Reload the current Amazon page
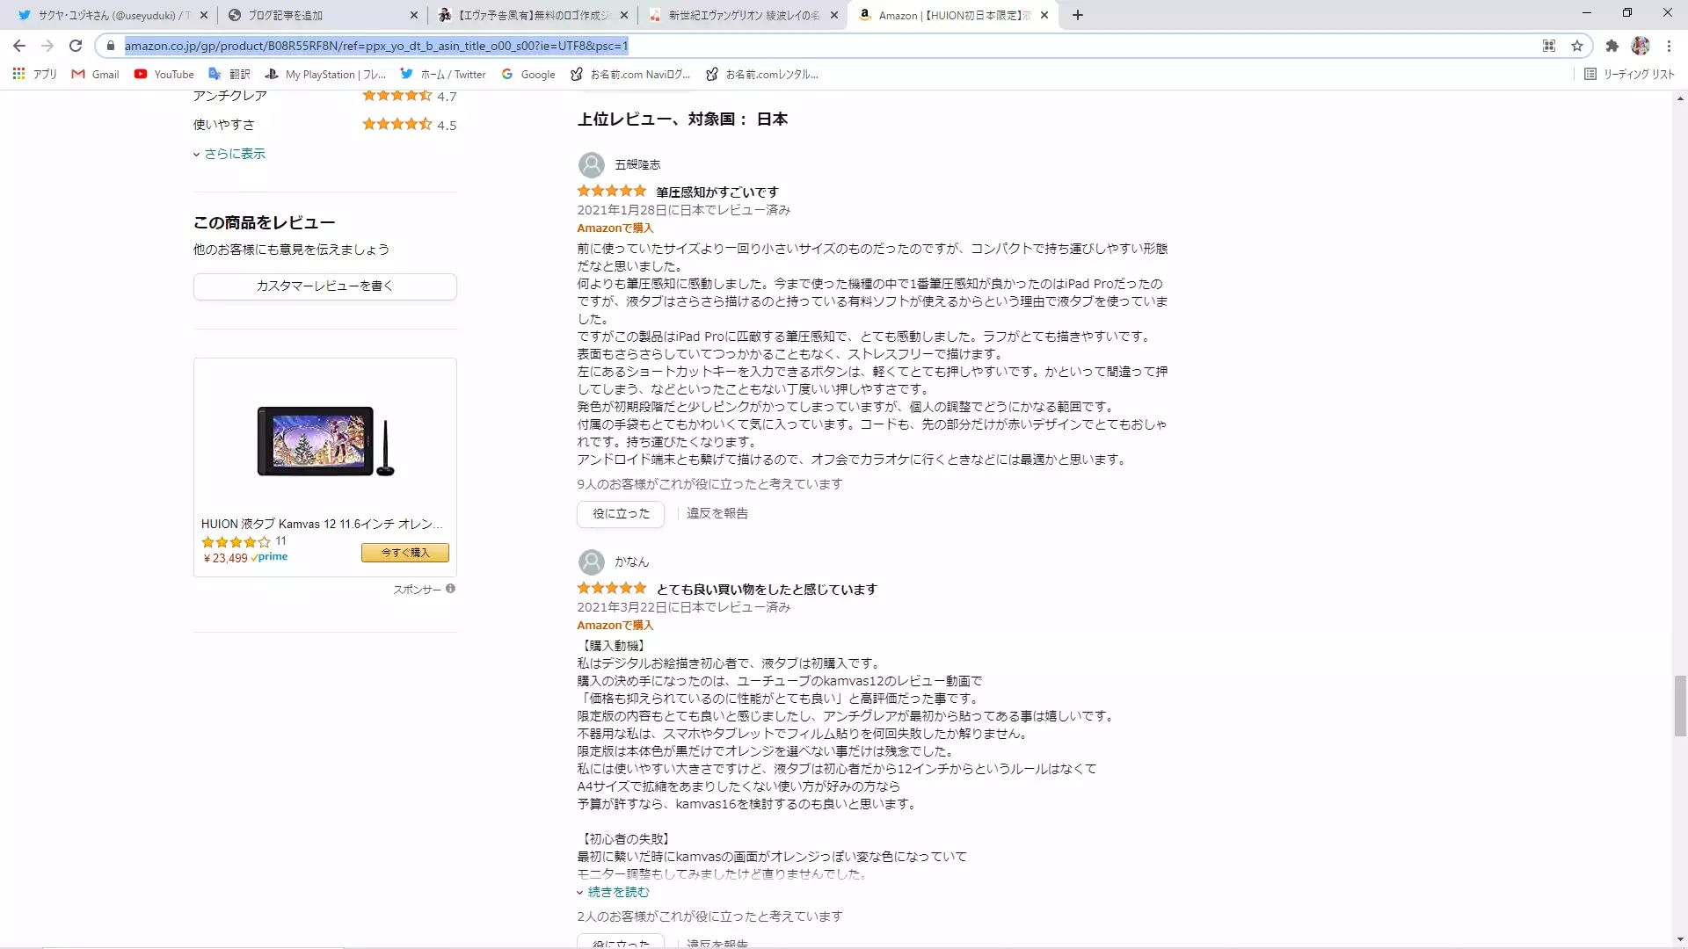Screen dimensions: 1688x949 76,46
